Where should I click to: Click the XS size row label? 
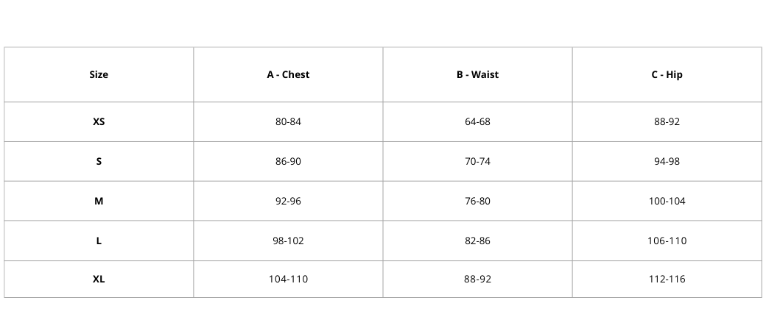(99, 121)
